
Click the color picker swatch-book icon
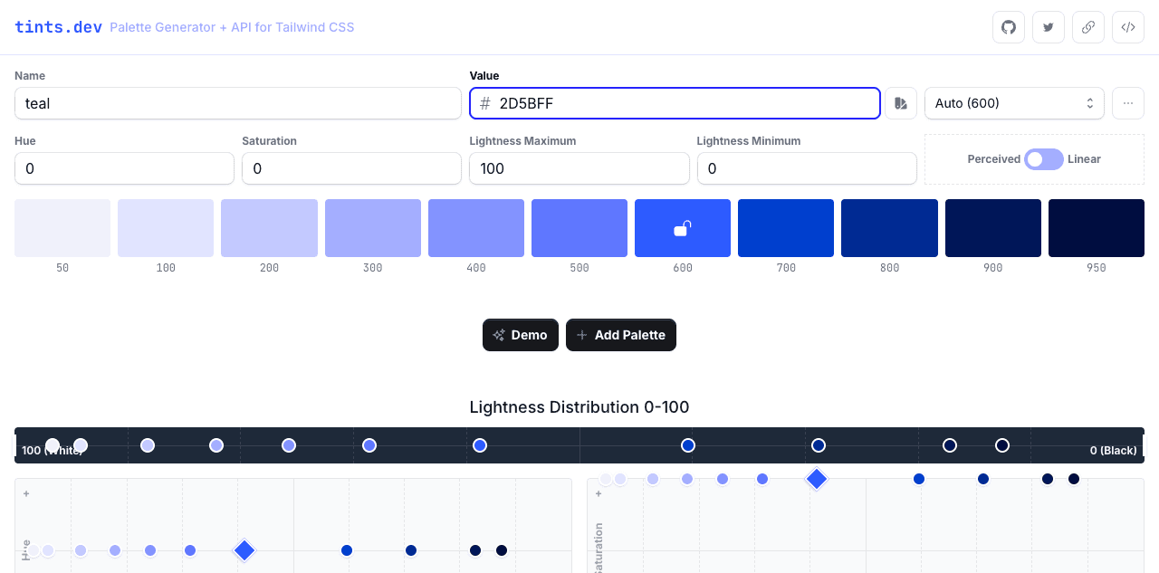coord(901,103)
